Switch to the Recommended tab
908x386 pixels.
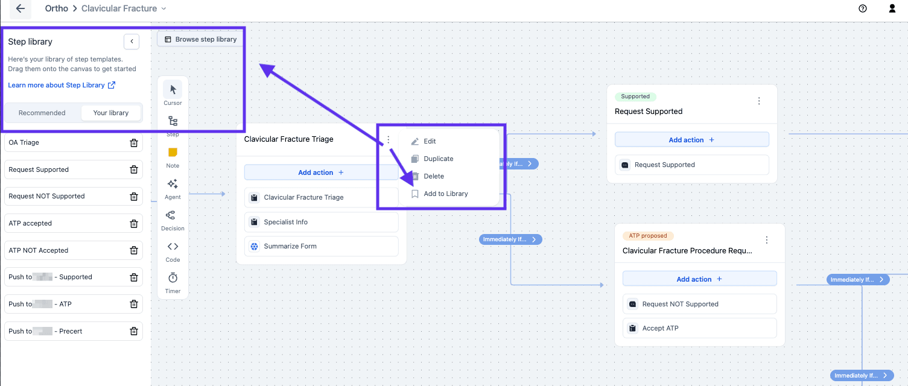(42, 113)
